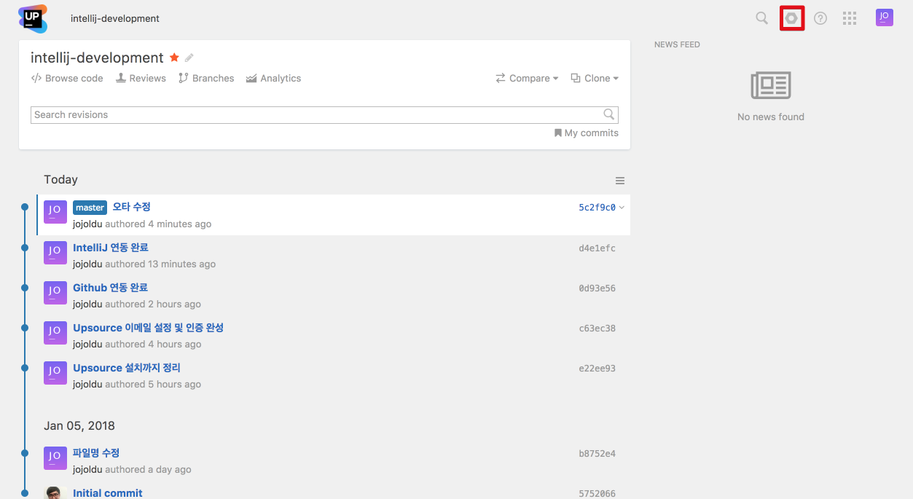Click author avatar on '오타 수정' commit
The height and width of the screenshot is (499, 913).
point(55,212)
